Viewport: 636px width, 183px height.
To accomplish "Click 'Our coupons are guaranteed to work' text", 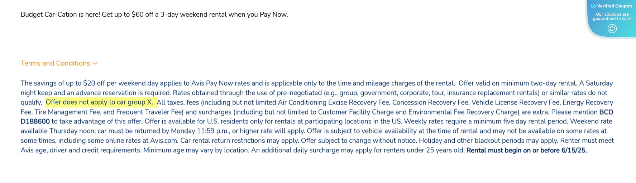I will click(612, 16).
